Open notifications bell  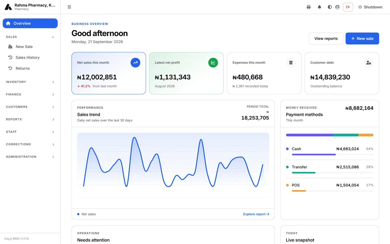click(319, 7)
